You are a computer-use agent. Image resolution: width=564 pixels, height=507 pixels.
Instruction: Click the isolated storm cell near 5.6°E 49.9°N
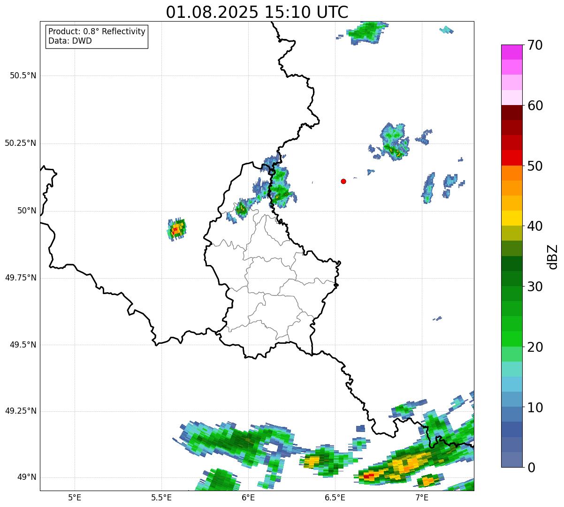point(176,229)
